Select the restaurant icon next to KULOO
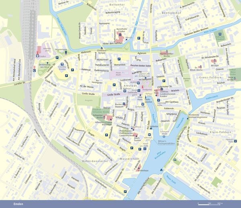 [139, 83]
